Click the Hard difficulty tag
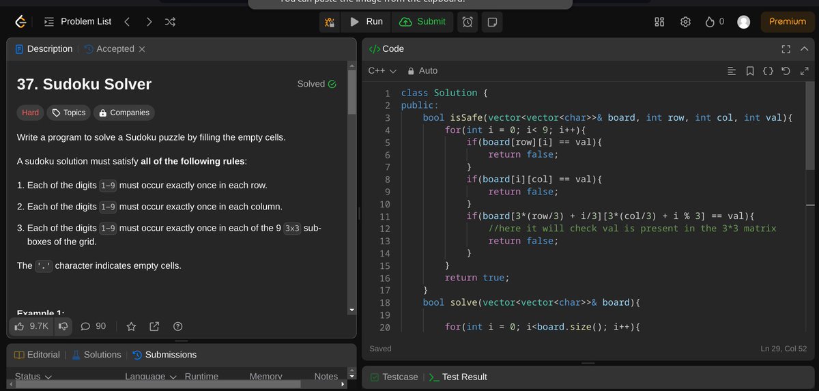 pos(31,113)
